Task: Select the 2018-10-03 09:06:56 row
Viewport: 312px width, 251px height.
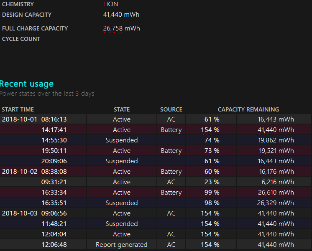Action: (34, 213)
